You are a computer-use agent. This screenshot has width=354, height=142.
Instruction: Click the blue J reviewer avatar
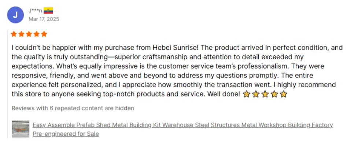point(15,15)
